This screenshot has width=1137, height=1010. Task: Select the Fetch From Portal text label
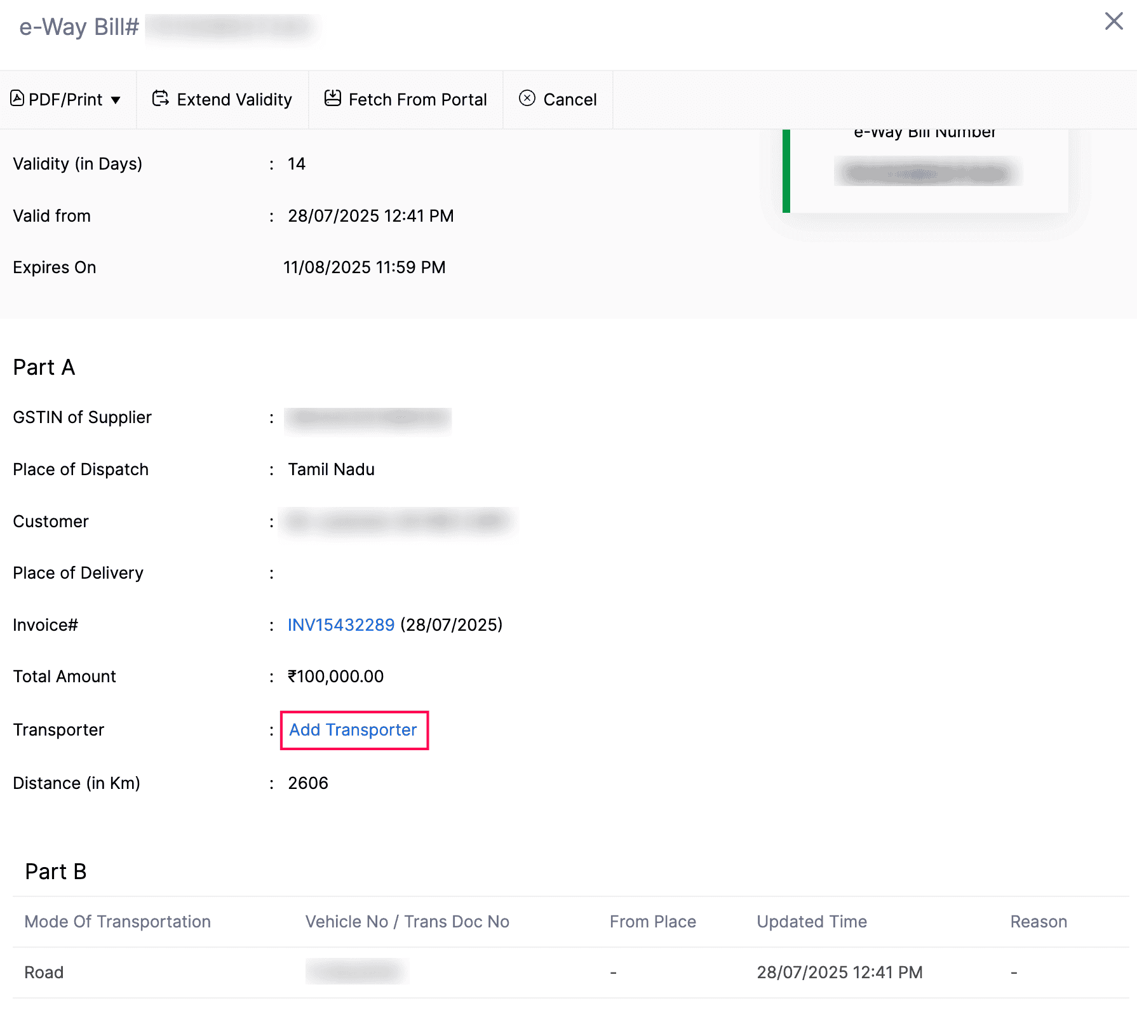click(x=417, y=100)
